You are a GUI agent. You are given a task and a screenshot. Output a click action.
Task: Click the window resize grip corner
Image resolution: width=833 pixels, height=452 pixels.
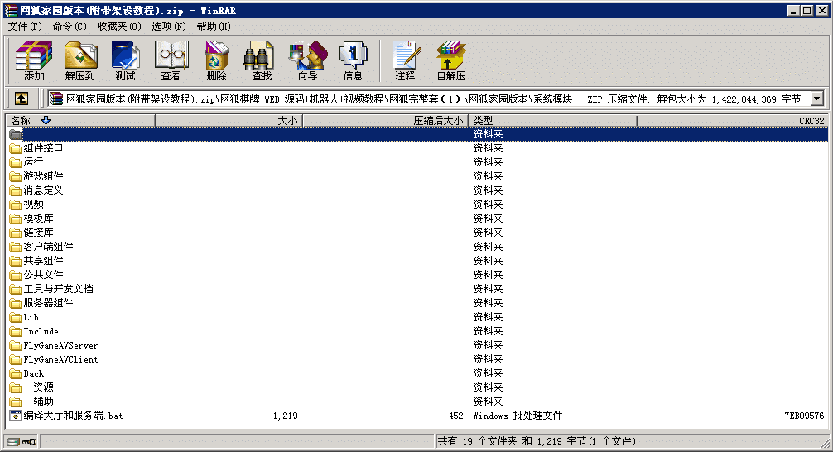point(824,442)
